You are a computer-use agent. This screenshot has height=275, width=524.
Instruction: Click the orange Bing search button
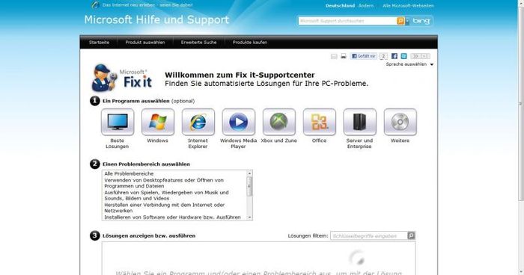(x=400, y=21)
